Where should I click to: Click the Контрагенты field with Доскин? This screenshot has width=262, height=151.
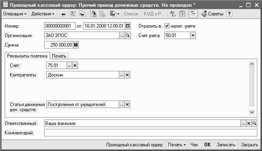83,75
